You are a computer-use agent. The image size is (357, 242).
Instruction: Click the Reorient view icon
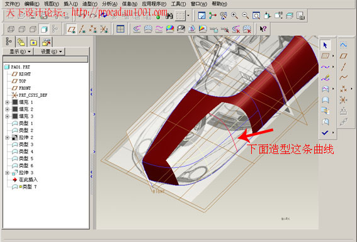[268, 16]
